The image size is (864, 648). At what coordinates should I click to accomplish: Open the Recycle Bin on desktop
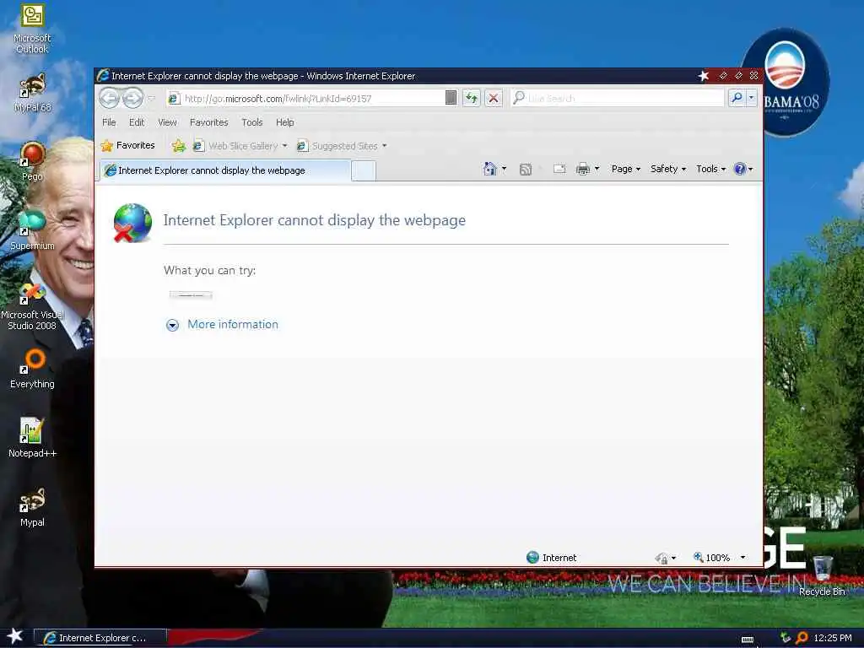pyautogui.click(x=822, y=575)
